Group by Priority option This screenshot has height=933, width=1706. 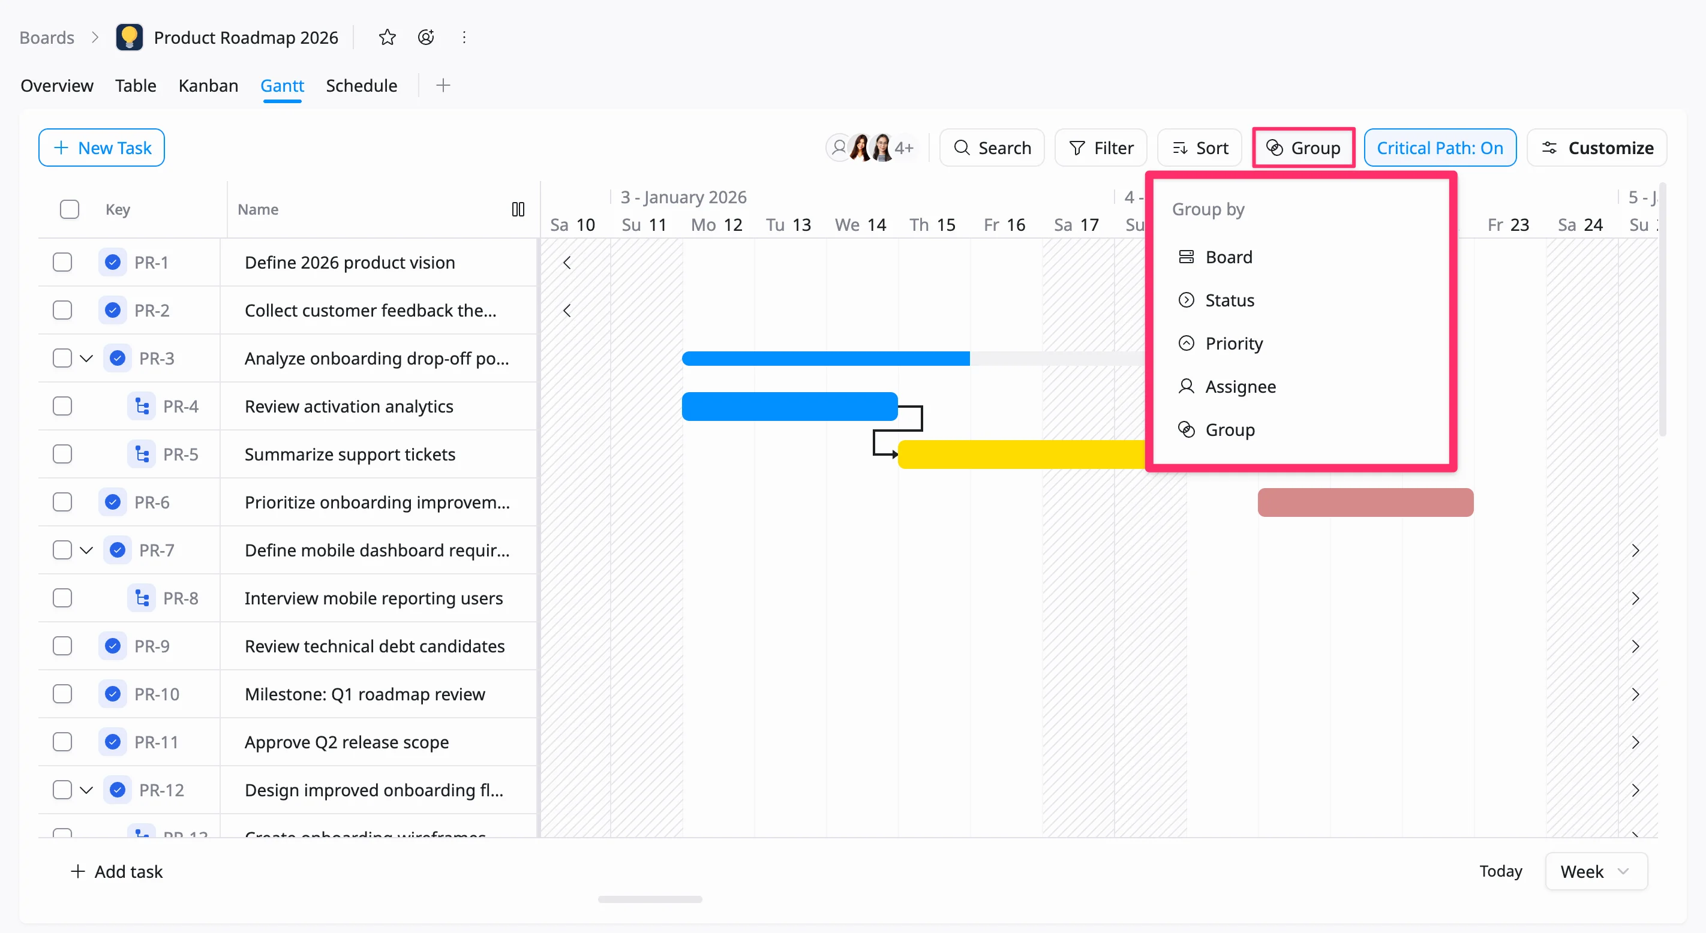point(1300,343)
